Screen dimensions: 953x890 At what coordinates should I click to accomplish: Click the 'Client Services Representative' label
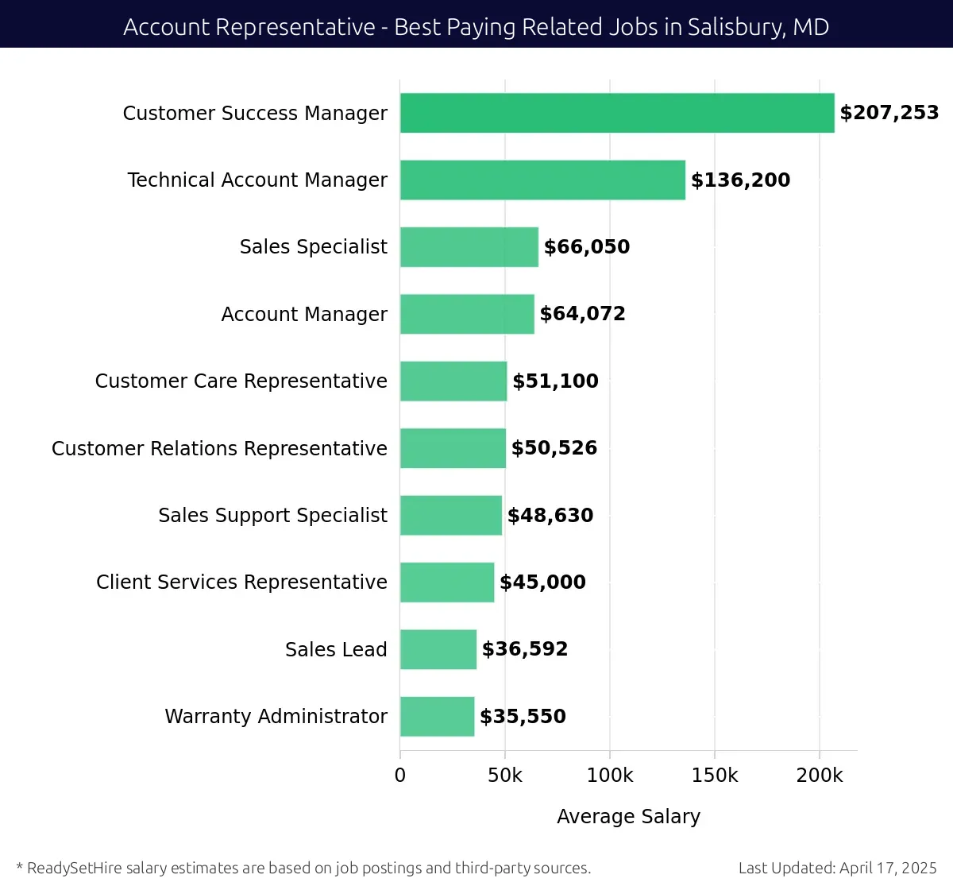click(x=241, y=582)
